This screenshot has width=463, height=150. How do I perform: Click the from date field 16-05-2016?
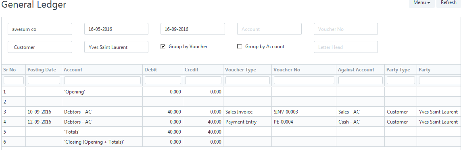pos(116,29)
